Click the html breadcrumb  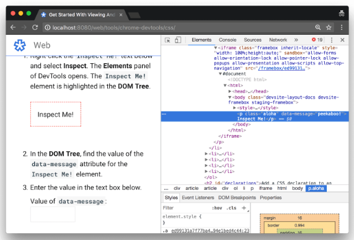pyautogui.click(x=282, y=189)
